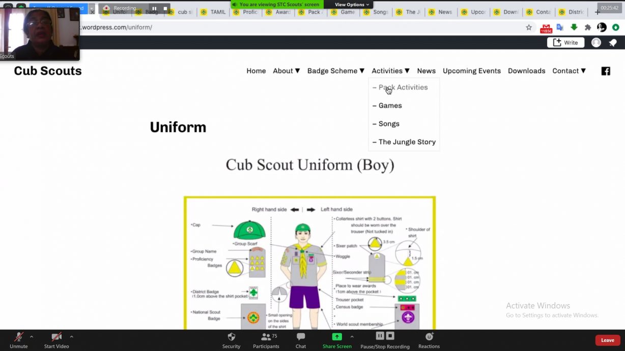Start the video camera in Zoom

[56, 339]
